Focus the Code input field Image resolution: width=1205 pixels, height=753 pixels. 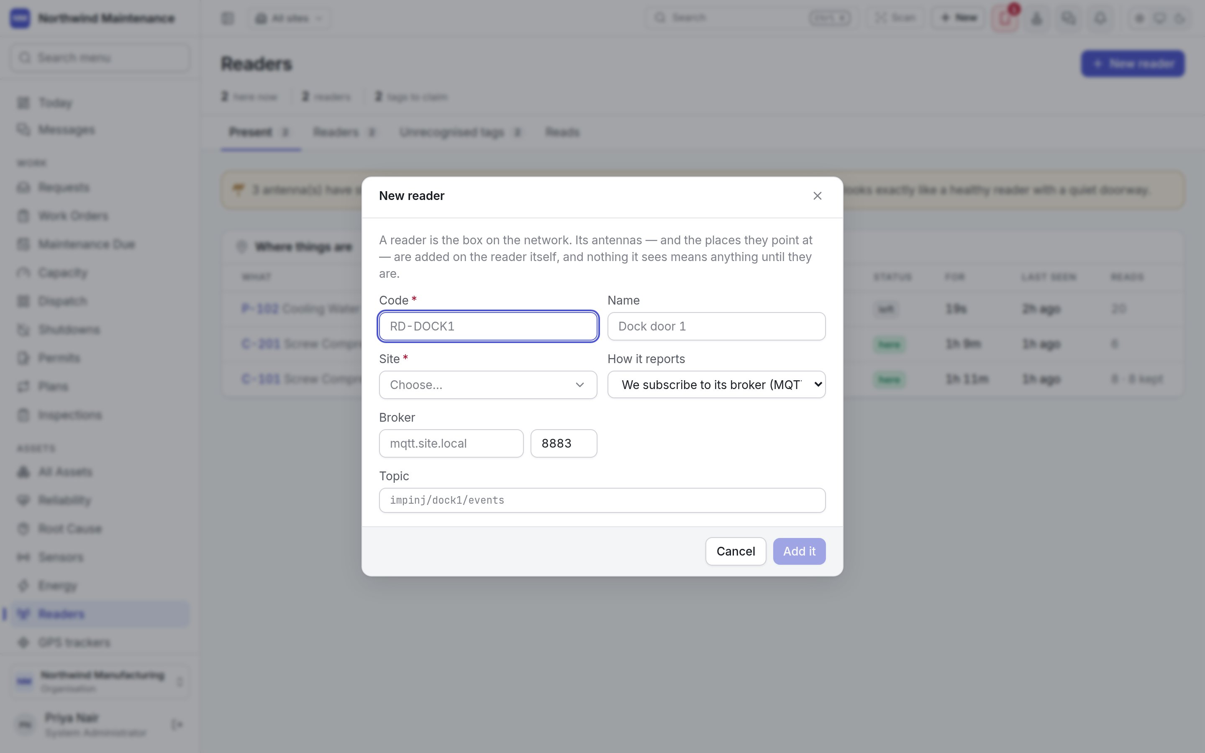(x=488, y=326)
